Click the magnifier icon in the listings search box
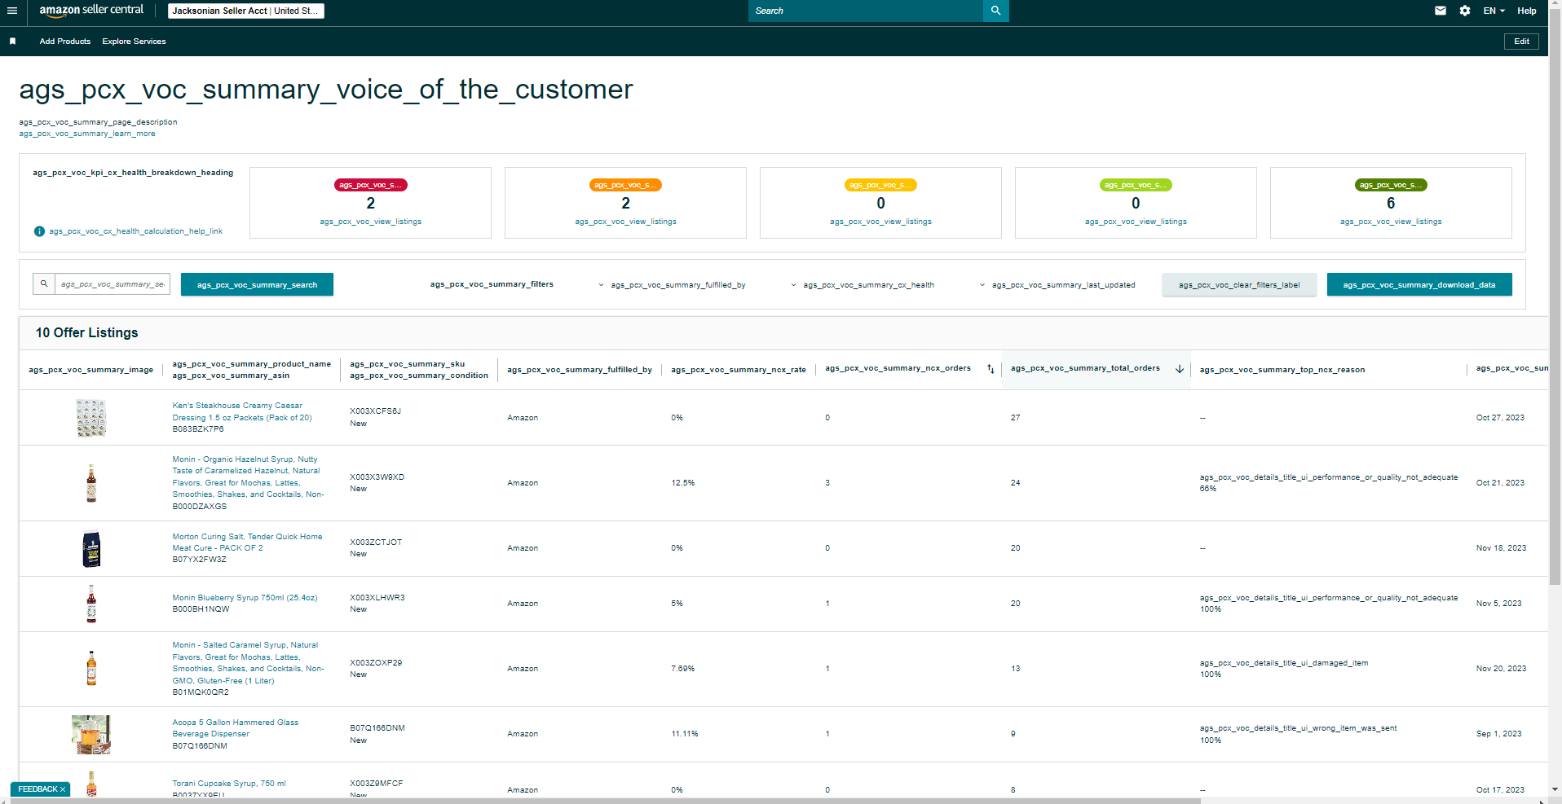 coord(44,284)
